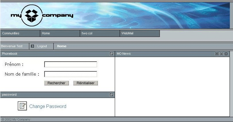The image size is (233, 122).
Task: Click the Réinitialiser button
Action: [x=86, y=83]
